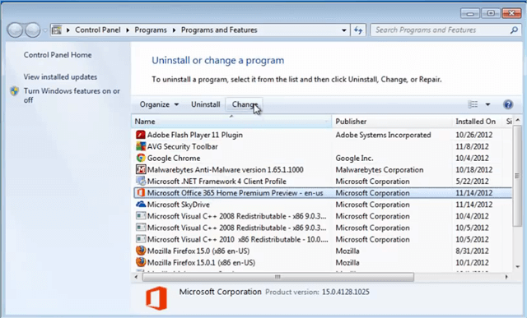Open Turn Windows features on or off

(72, 95)
